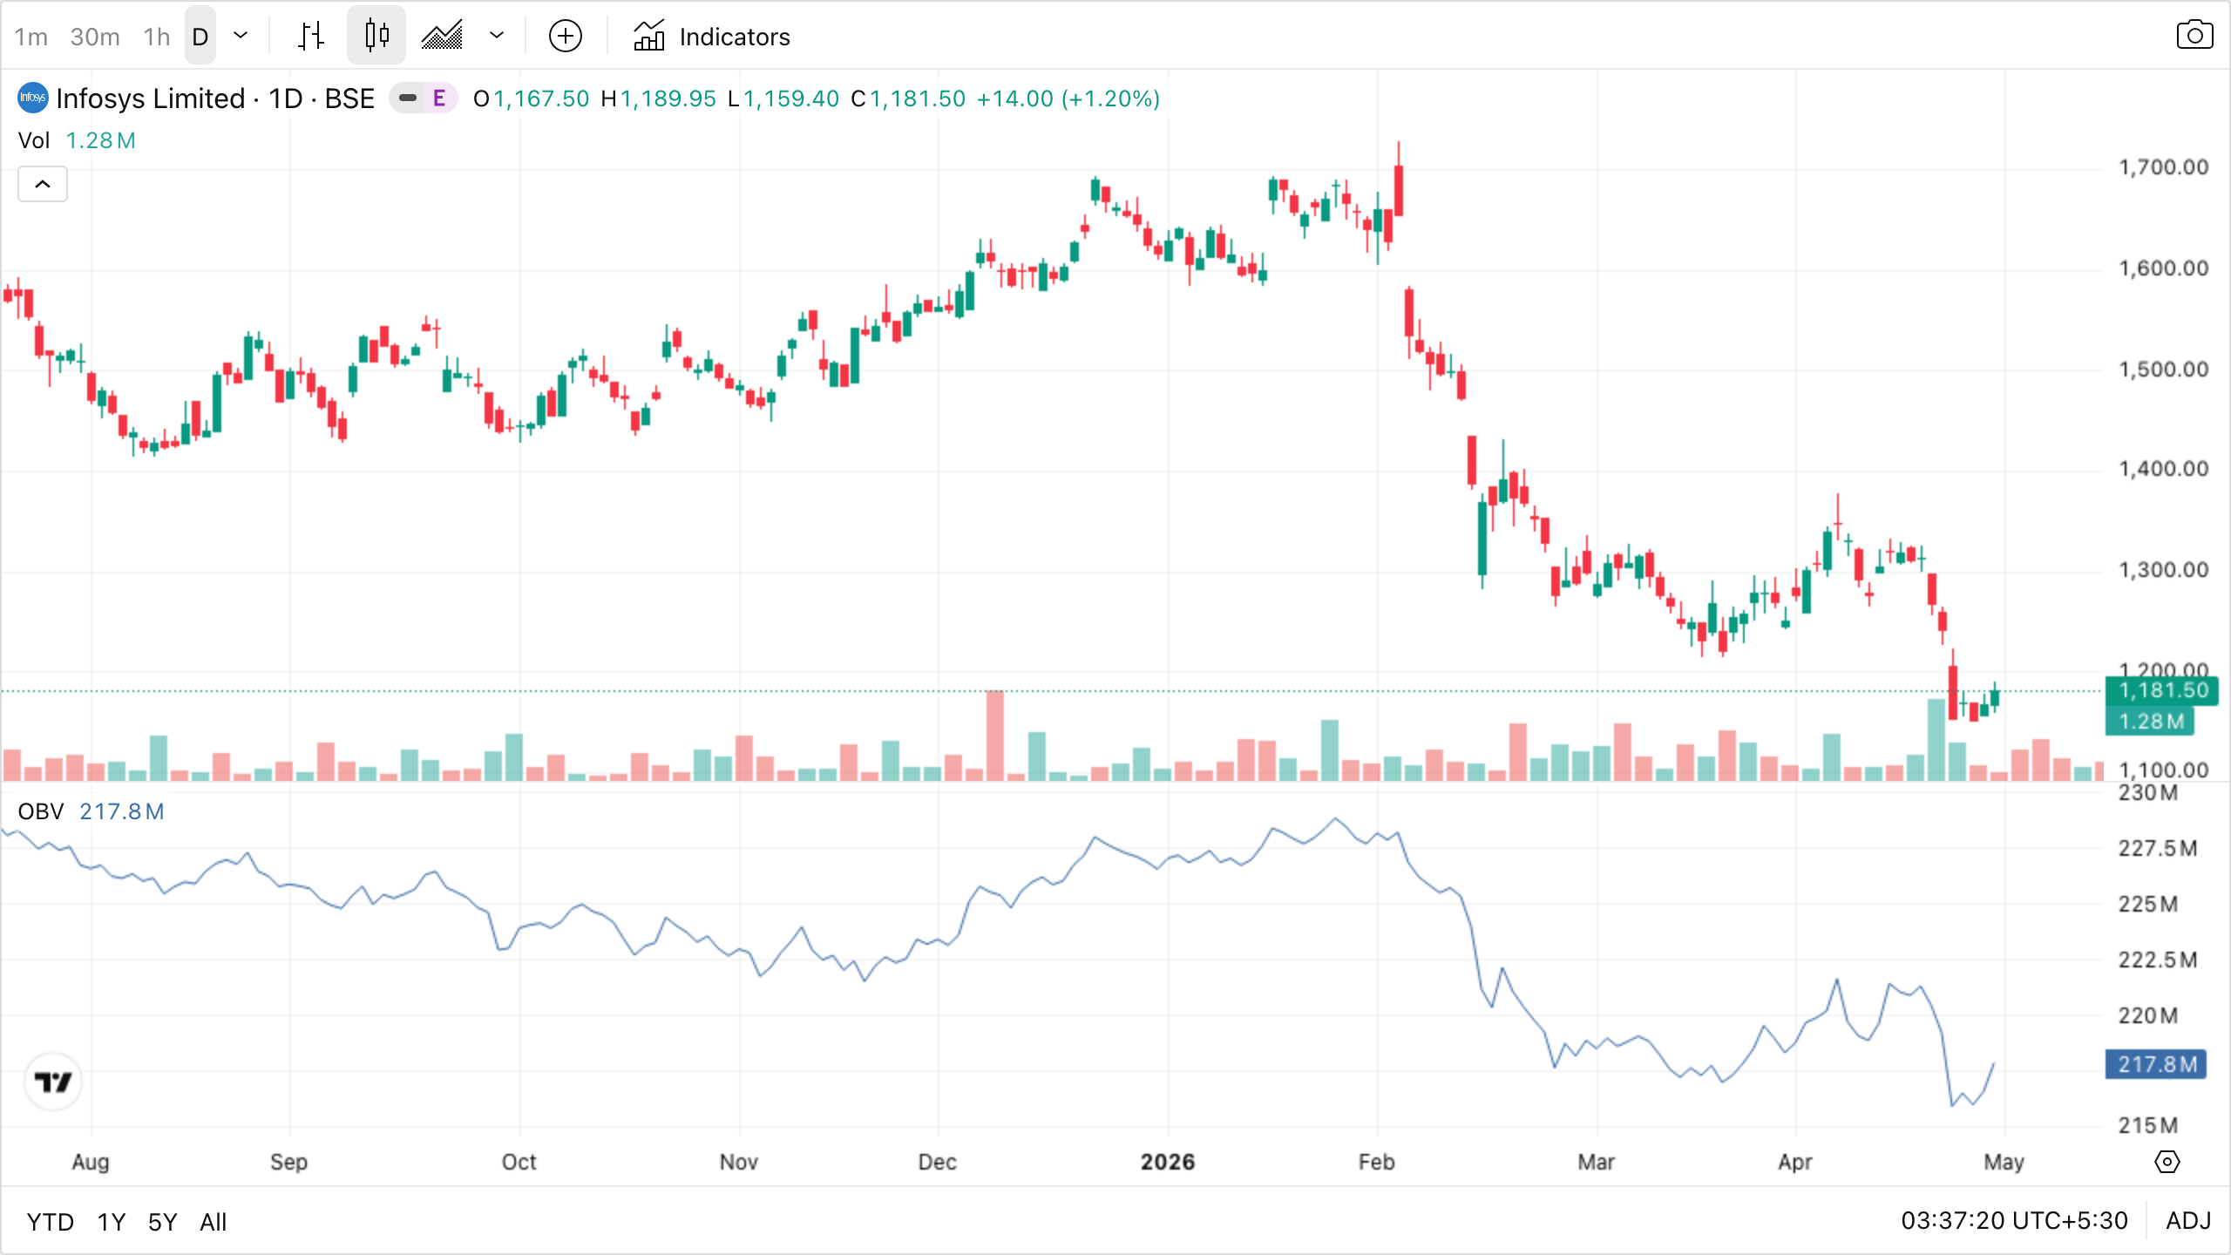Click the Oct label on time axis

[x=519, y=1162]
